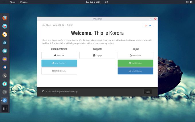The image size is (195, 122).
Task: Click the Project heading
Action: [135, 49]
